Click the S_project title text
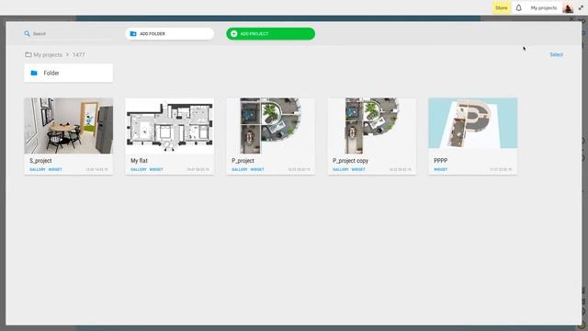Viewport: 588px width, 331px height. pyautogui.click(x=40, y=161)
